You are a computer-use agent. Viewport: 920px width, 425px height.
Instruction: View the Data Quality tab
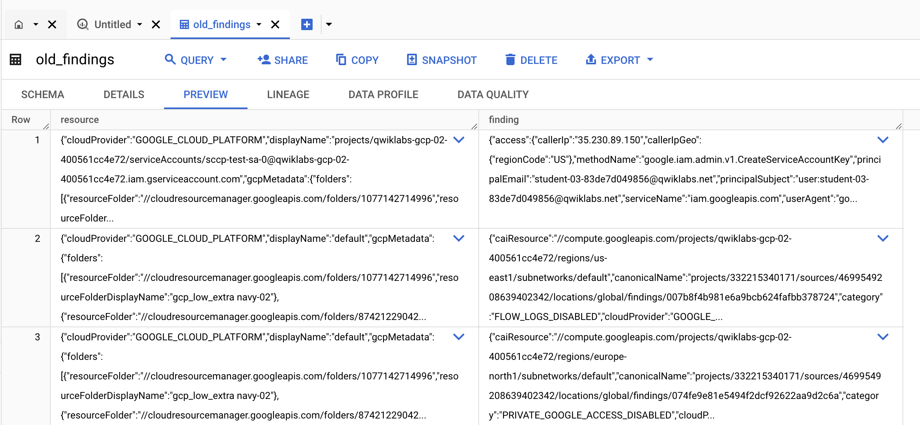point(493,94)
